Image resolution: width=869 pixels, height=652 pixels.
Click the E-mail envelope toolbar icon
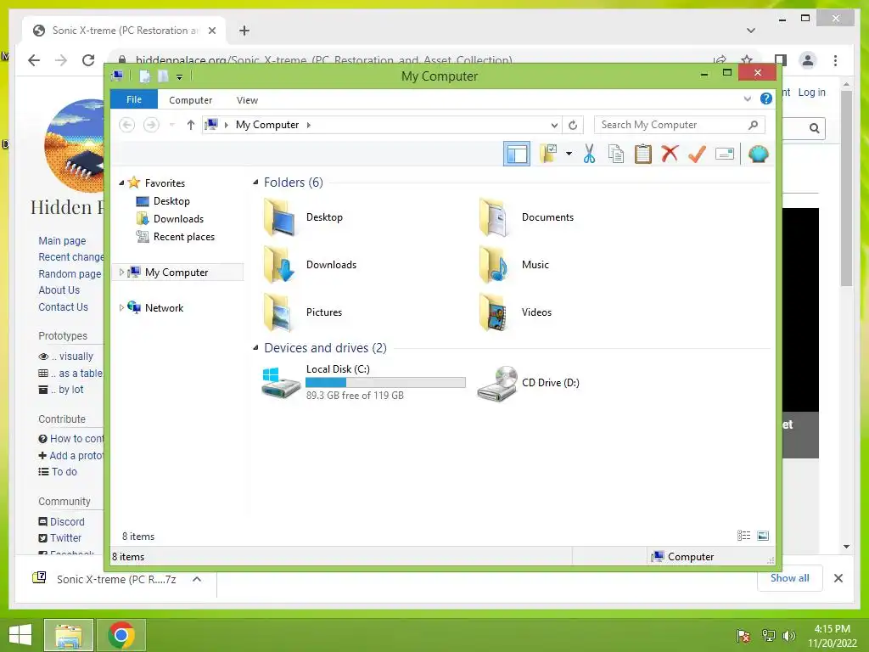725,154
